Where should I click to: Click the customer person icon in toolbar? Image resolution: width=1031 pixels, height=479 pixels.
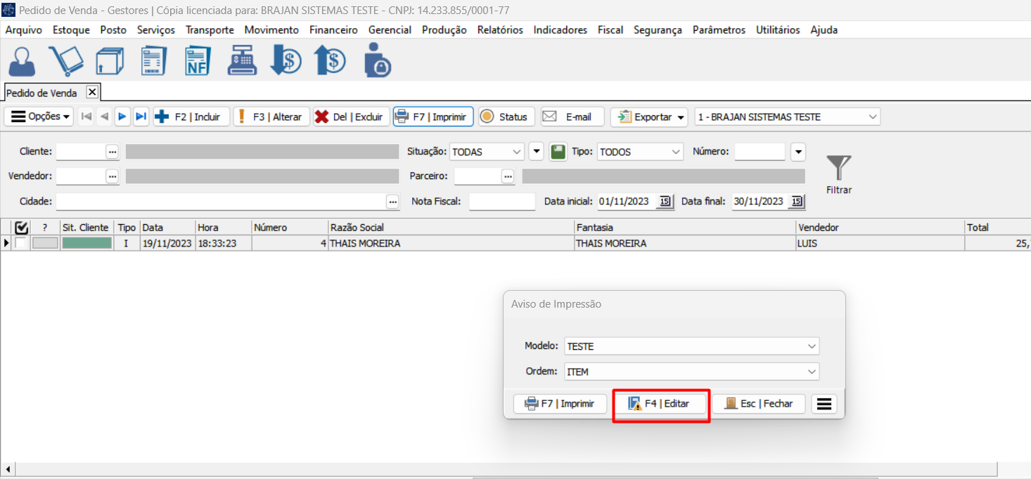click(x=22, y=61)
